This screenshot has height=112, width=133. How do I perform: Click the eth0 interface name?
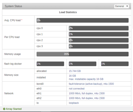(39, 89)
